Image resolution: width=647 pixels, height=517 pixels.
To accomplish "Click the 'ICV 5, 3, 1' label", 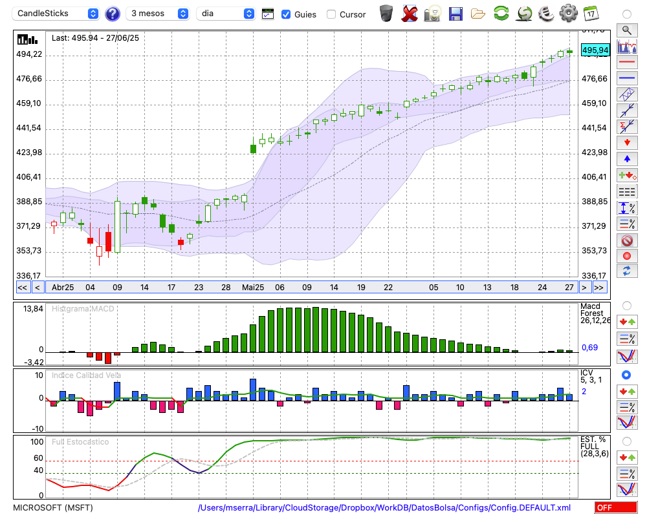I will click(x=591, y=376).
